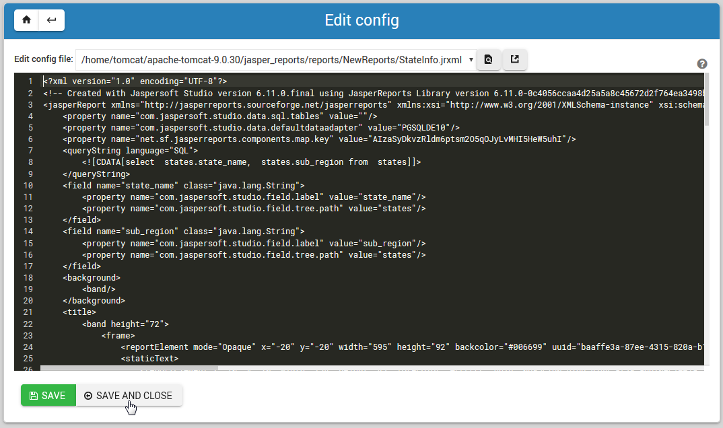Open the help question mark icon
Image resolution: width=723 pixels, height=428 pixels.
tap(701, 64)
